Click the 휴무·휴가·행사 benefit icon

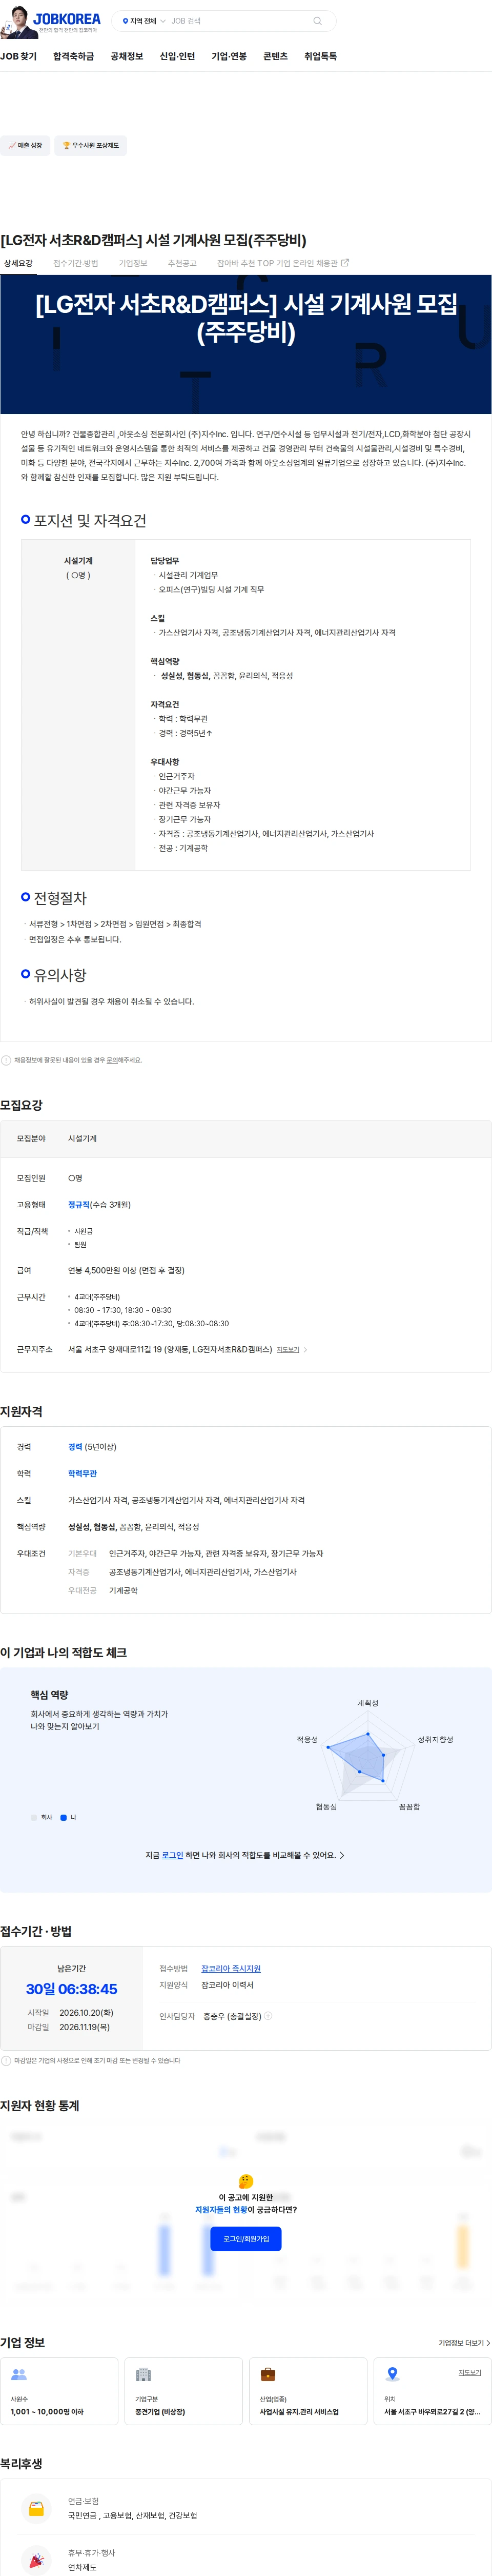[36, 2560]
